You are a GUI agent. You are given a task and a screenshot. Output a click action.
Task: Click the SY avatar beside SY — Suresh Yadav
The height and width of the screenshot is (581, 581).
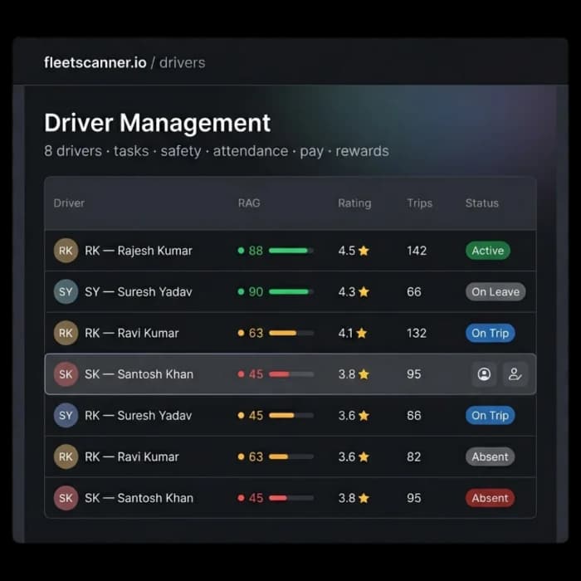click(x=66, y=291)
